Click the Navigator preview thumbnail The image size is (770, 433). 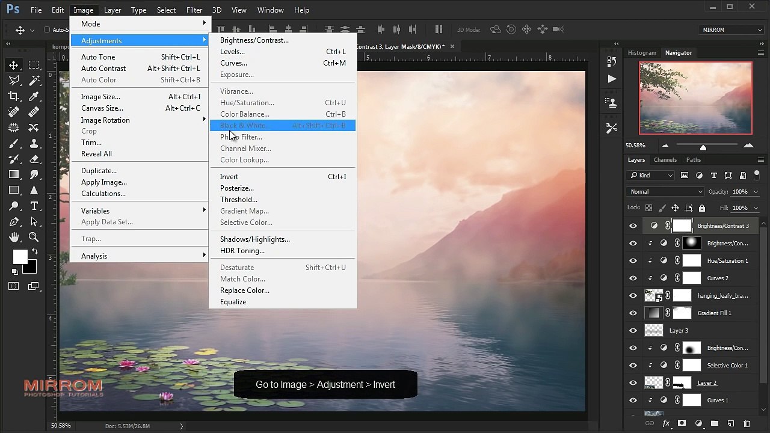(695, 98)
